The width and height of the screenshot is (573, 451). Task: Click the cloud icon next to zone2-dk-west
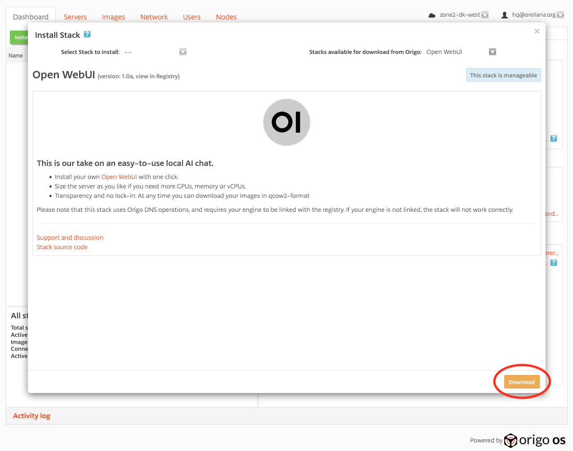point(432,15)
